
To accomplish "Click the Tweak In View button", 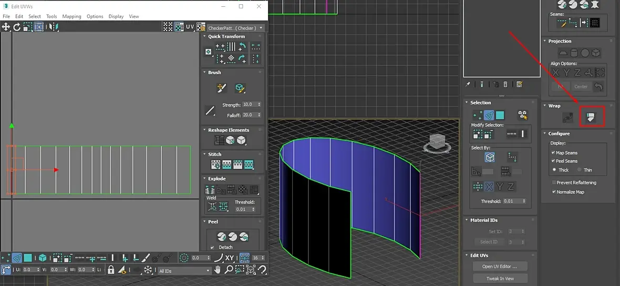I will click(x=500, y=279).
